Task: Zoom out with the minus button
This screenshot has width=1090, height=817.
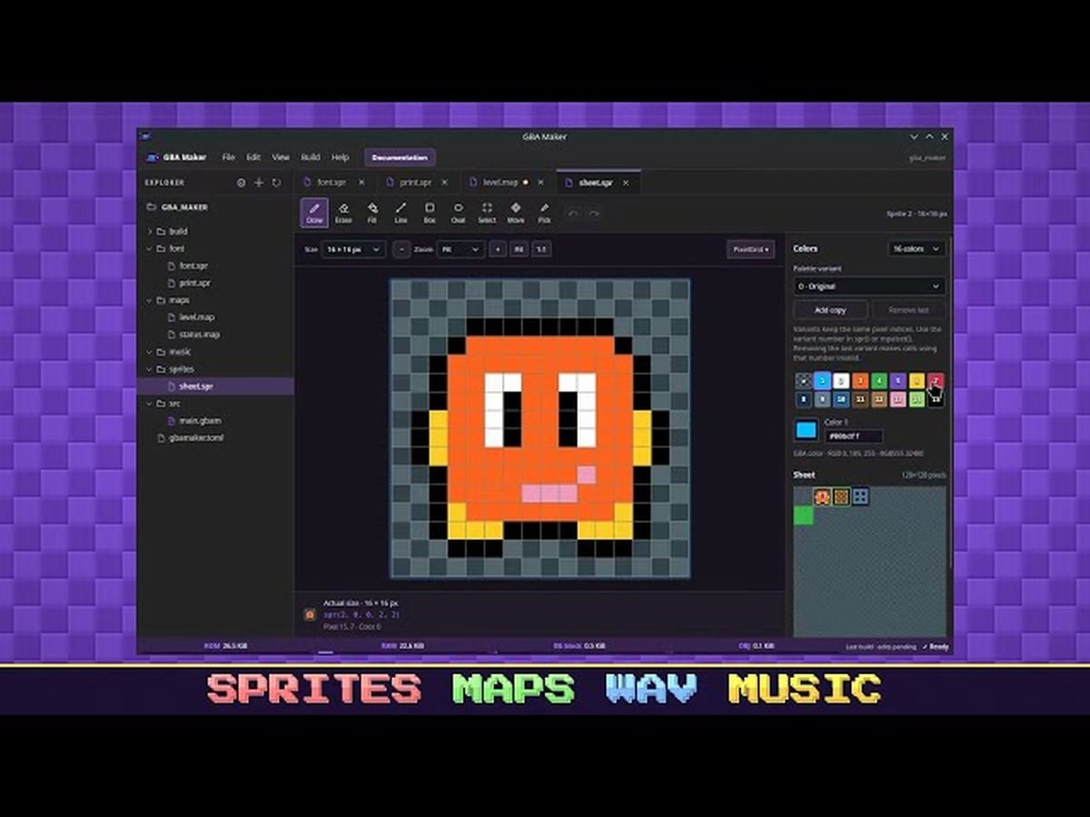Action: point(401,249)
